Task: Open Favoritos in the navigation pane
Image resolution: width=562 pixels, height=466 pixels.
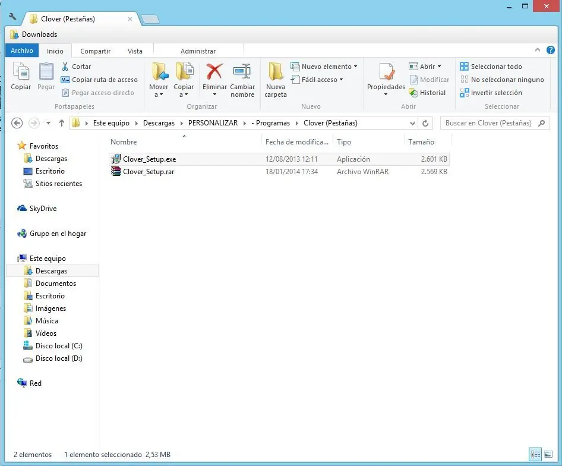Action: click(37, 146)
